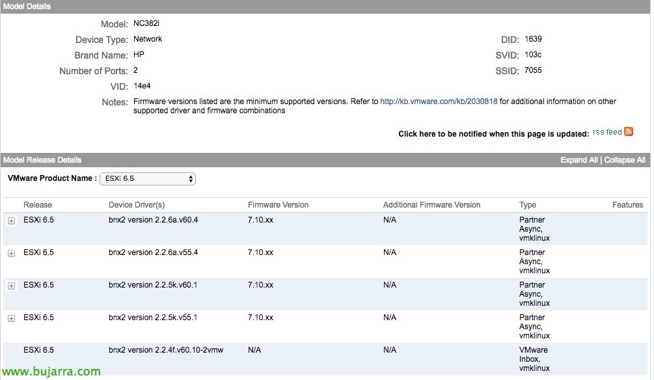Click the Firmware Version column header

coord(279,205)
